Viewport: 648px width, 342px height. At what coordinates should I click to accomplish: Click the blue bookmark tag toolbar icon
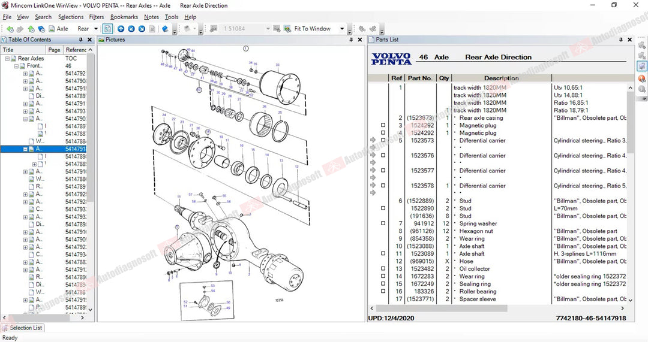pyautogui.click(x=165, y=29)
